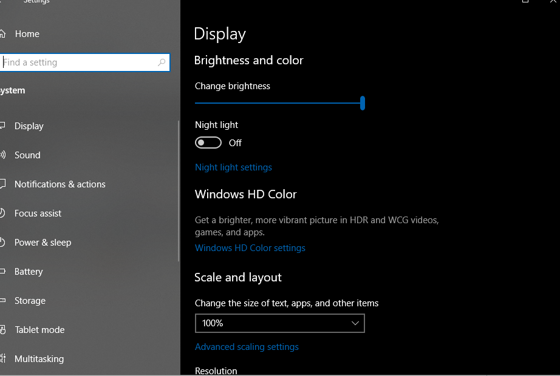The width and height of the screenshot is (560, 376).
Task: Open Battery settings page
Action: [x=29, y=272]
